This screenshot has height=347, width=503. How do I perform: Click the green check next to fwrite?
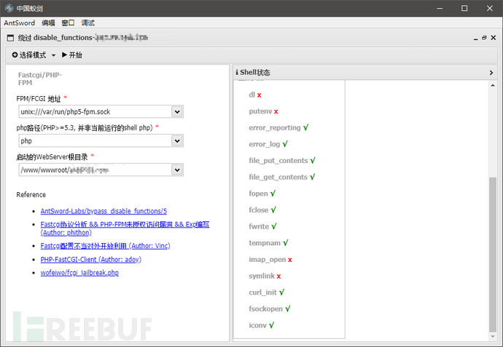tap(274, 226)
